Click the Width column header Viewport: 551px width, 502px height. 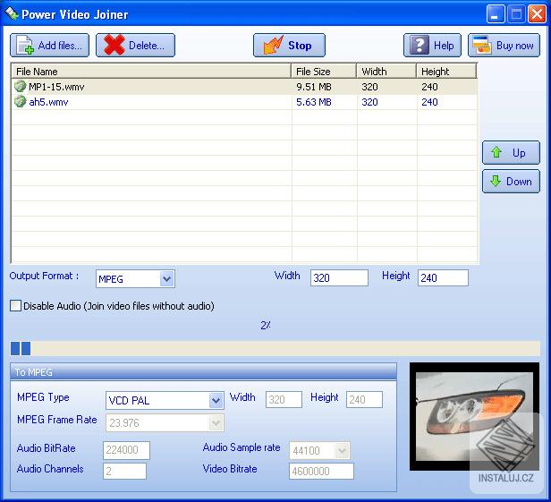point(386,72)
